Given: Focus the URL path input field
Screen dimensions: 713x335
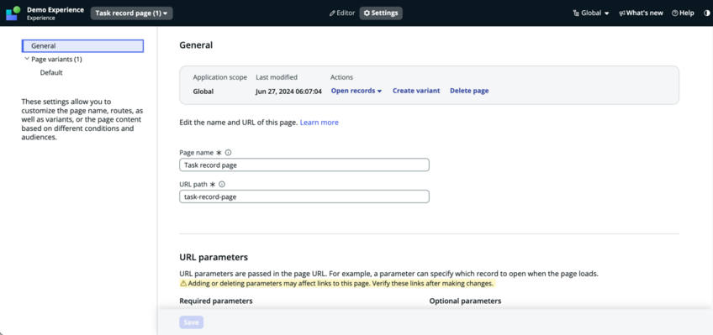Looking at the screenshot, I should (304, 196).
